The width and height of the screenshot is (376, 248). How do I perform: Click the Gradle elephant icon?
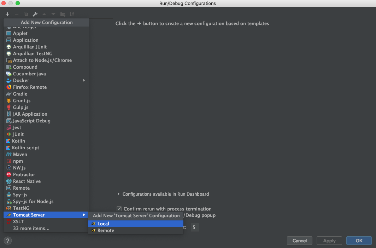[x=9, y=94]
